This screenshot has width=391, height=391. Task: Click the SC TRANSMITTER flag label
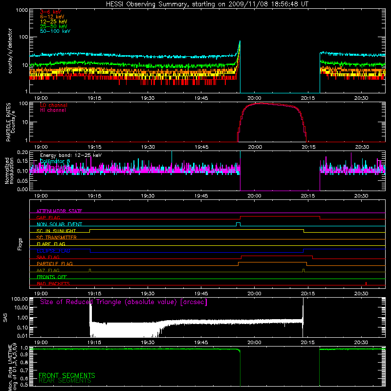(57, 238)
